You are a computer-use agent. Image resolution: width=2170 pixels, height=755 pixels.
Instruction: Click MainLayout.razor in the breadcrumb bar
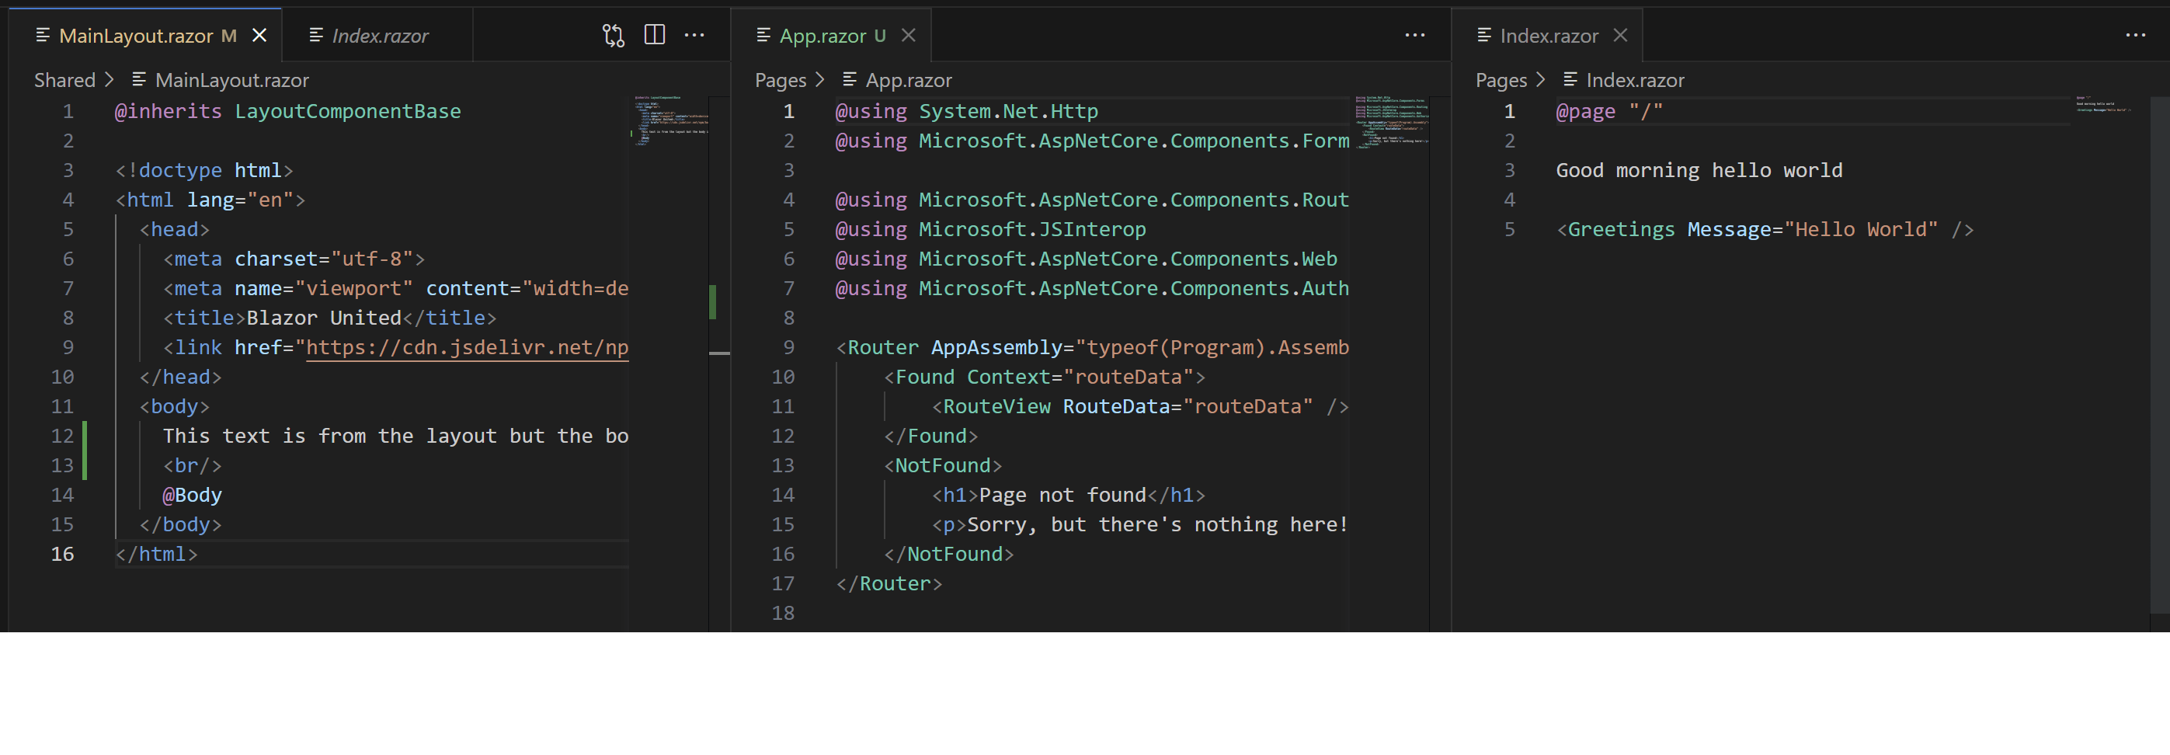[x=231, y=79]
